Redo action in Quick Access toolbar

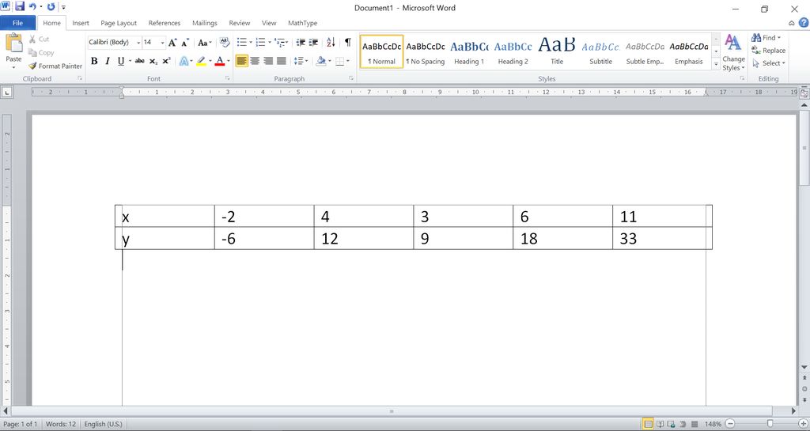[x=51, y=6]
